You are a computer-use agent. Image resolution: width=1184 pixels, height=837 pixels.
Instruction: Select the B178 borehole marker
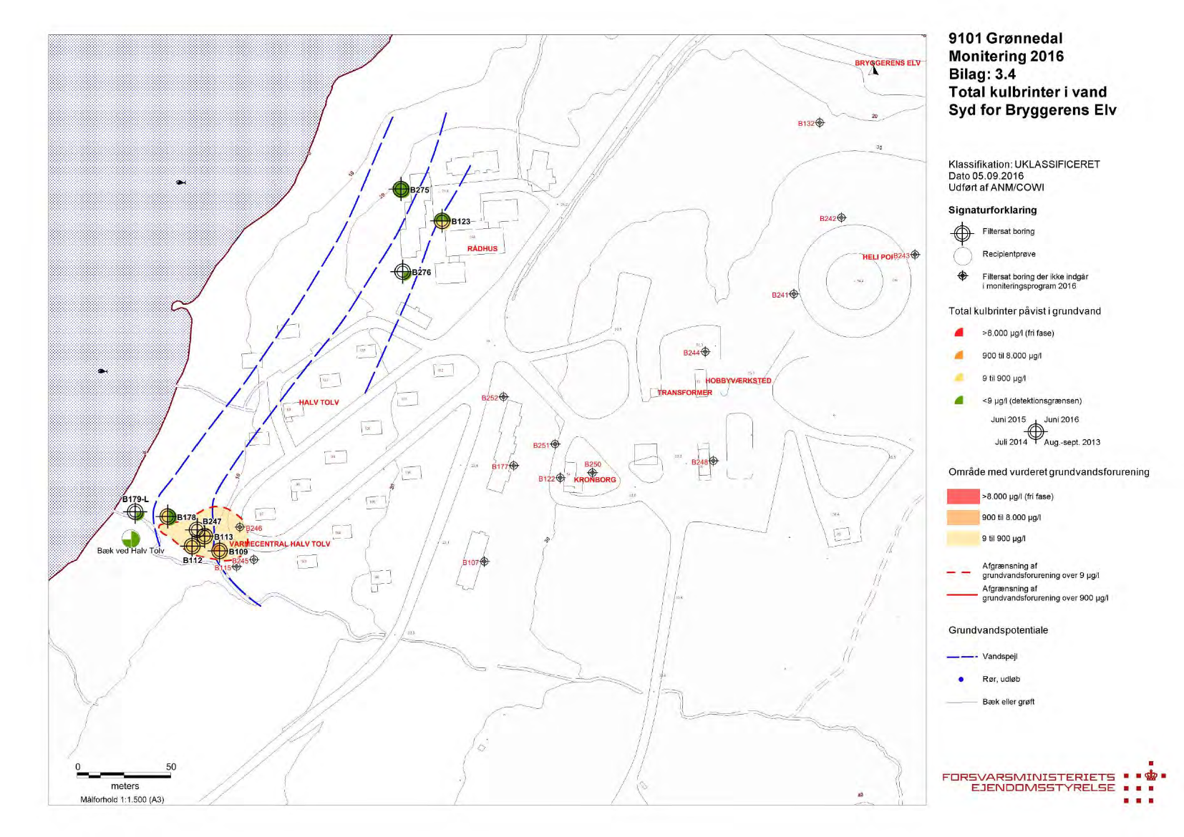(x=168, y=516)
